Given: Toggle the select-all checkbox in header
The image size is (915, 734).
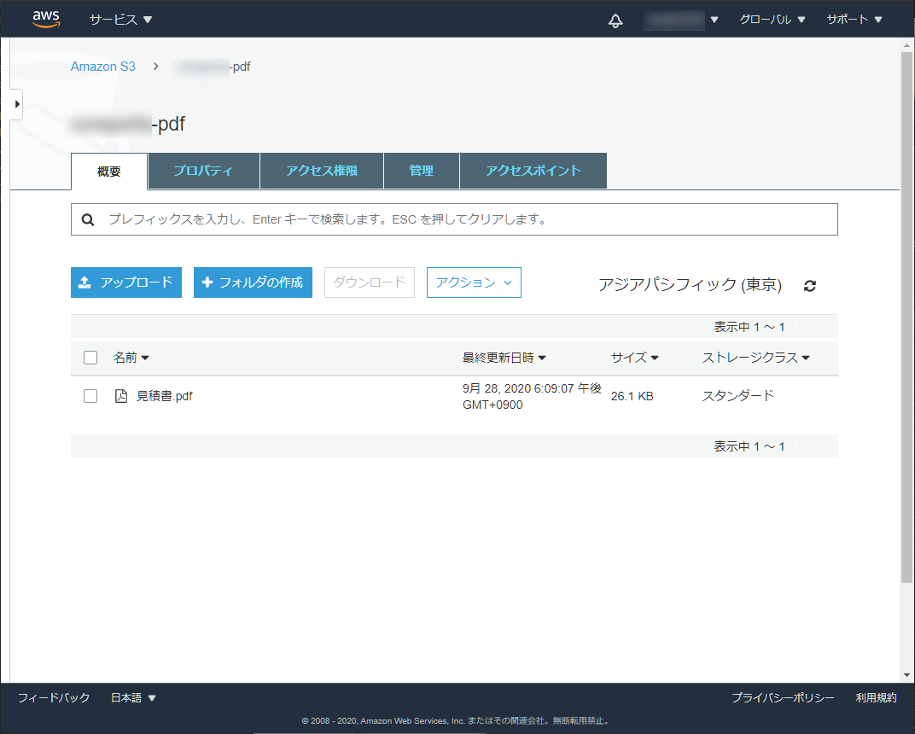Looking at the screenshot, I should [90, 358].
